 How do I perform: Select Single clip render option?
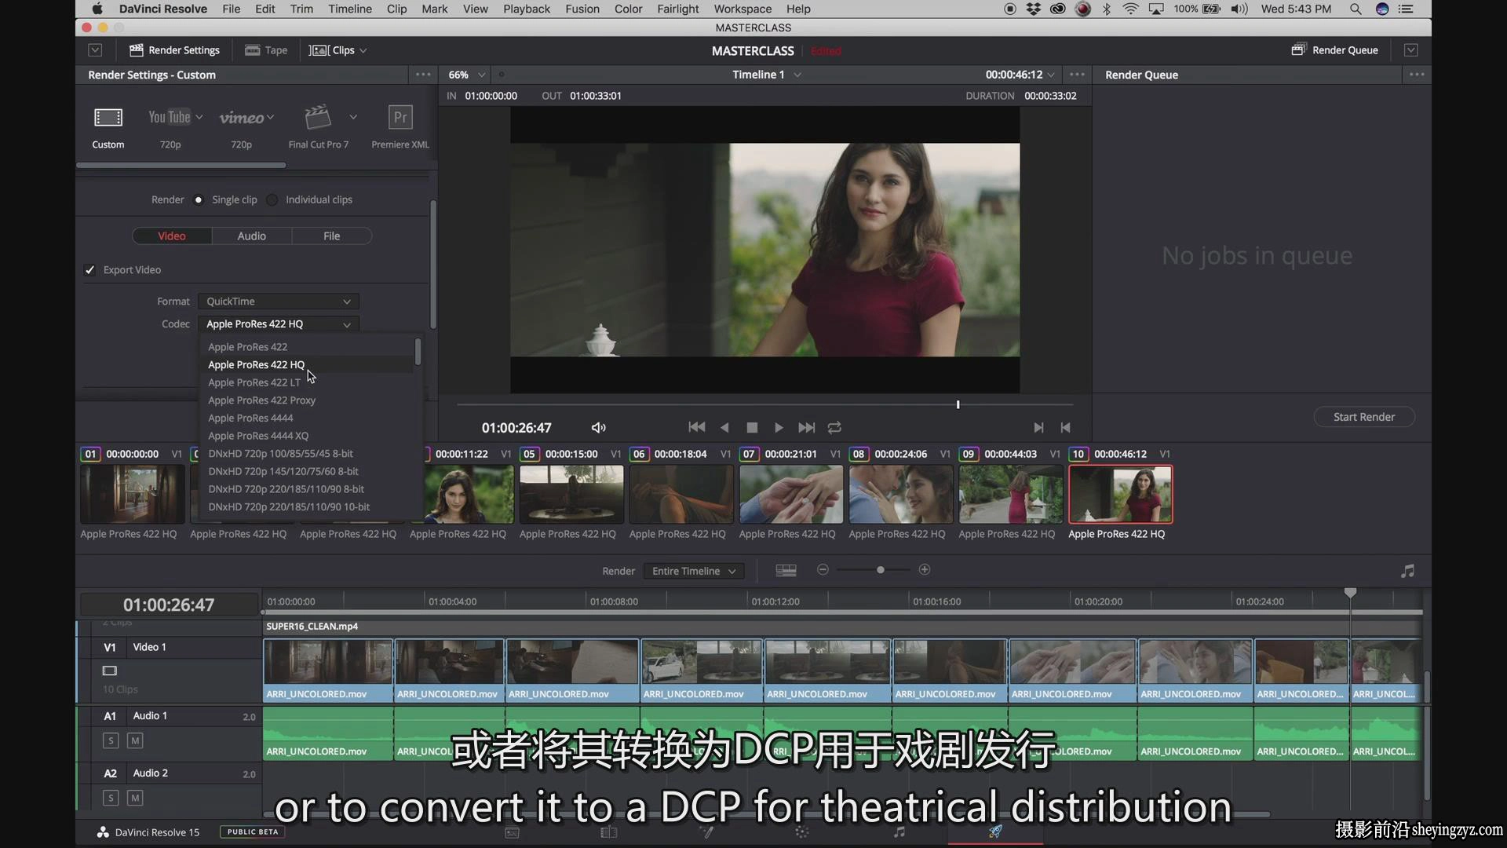tap(199, 199)
